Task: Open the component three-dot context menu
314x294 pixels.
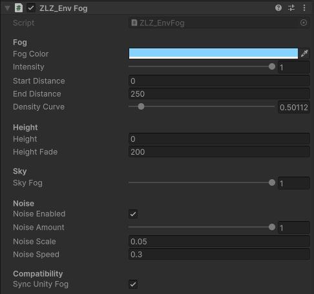Action: 304,8
